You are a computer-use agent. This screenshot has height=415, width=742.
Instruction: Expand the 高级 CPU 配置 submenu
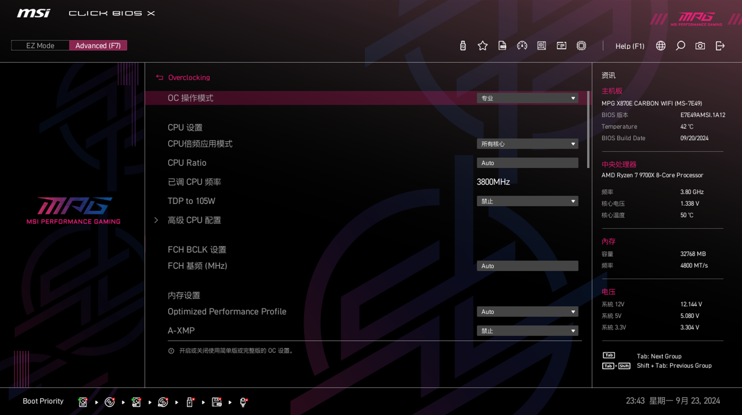(194, 220)
